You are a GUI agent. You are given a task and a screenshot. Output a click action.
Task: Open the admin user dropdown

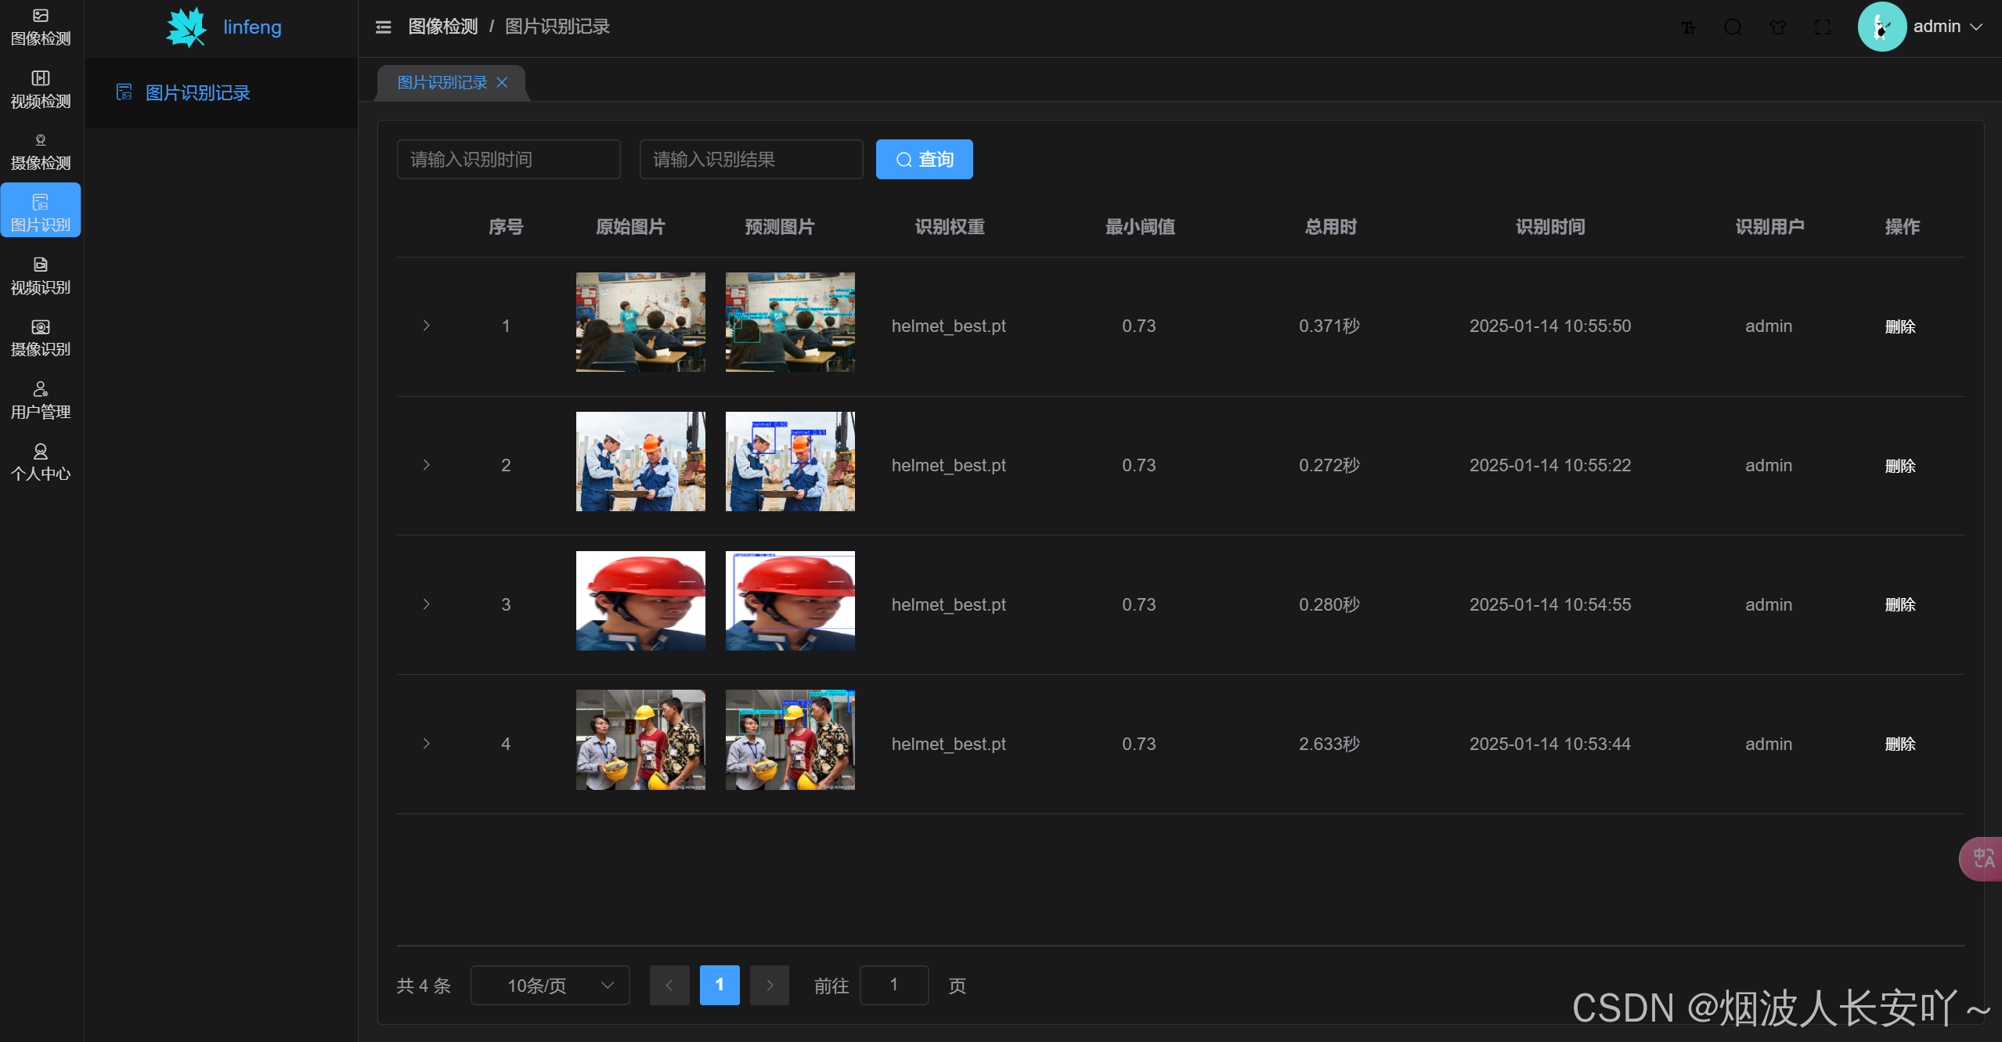pos(1946,27)
